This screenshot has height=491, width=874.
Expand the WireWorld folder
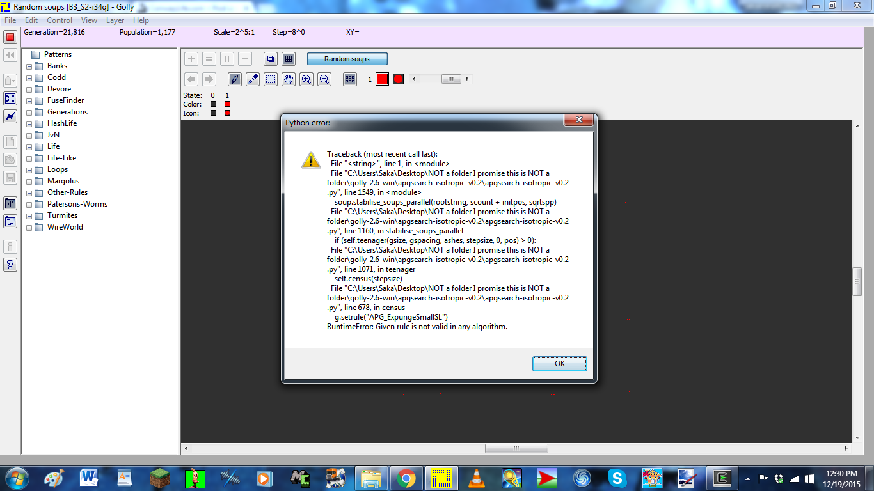click(x=29, y=227)
